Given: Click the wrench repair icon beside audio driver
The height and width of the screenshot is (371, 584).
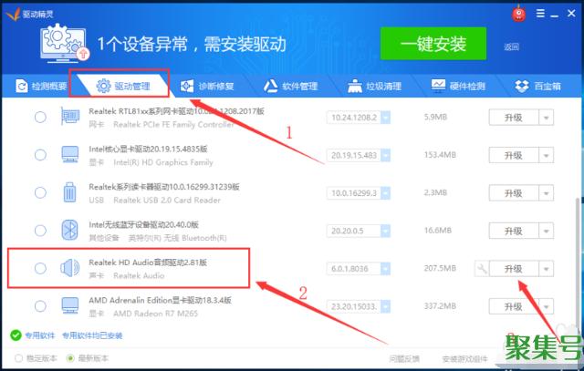Looking at the screenshot, I should point(482,269).
